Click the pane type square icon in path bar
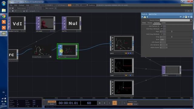Viewport: 194px width, 109px height. click(x=13, y=11)
